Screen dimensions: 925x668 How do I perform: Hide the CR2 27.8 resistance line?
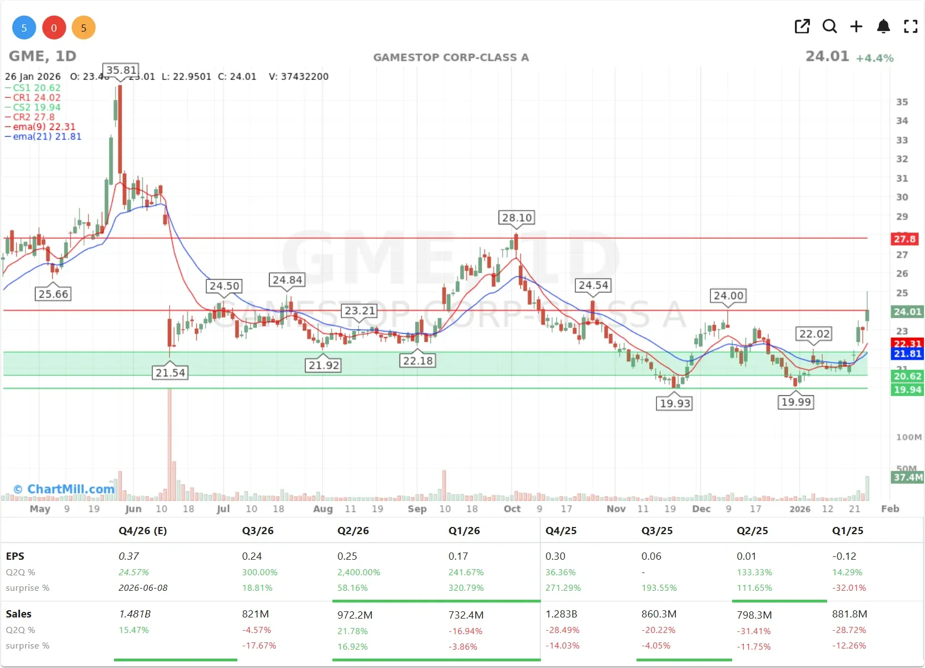click(x=29, y=117)
